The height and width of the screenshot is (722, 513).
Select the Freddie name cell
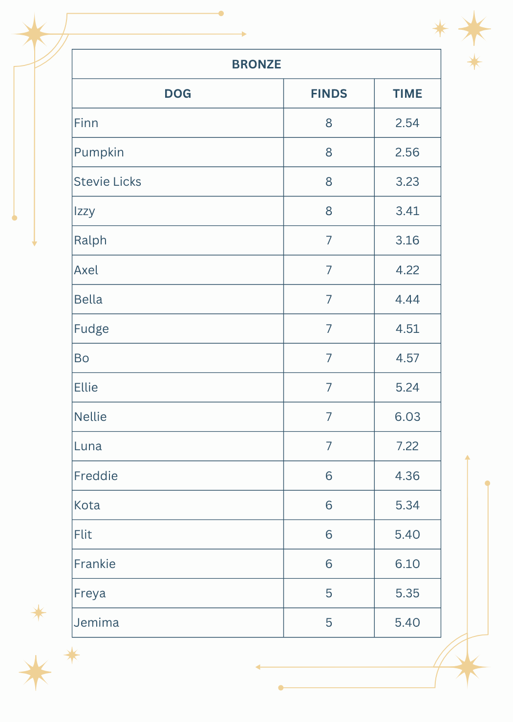pyautogui.click(x=96, y=476)
